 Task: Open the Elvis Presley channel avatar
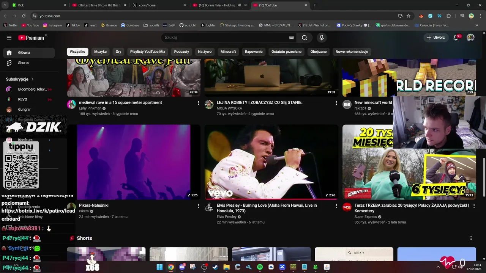click(x=209, y=207)
